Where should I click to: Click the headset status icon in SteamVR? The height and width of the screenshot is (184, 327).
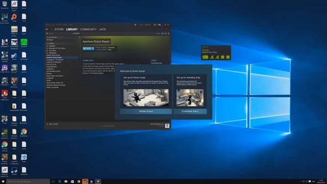205,57
